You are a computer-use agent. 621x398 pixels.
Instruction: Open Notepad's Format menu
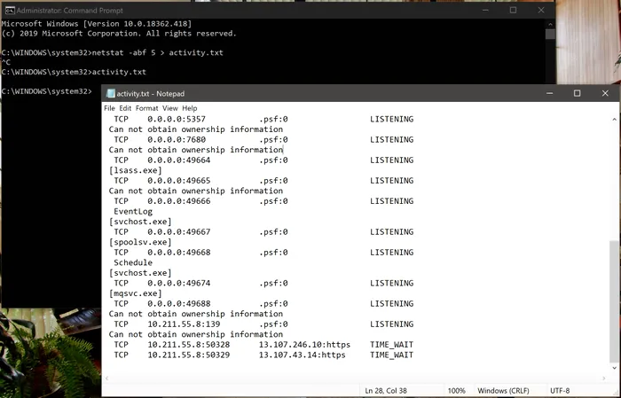146,108
